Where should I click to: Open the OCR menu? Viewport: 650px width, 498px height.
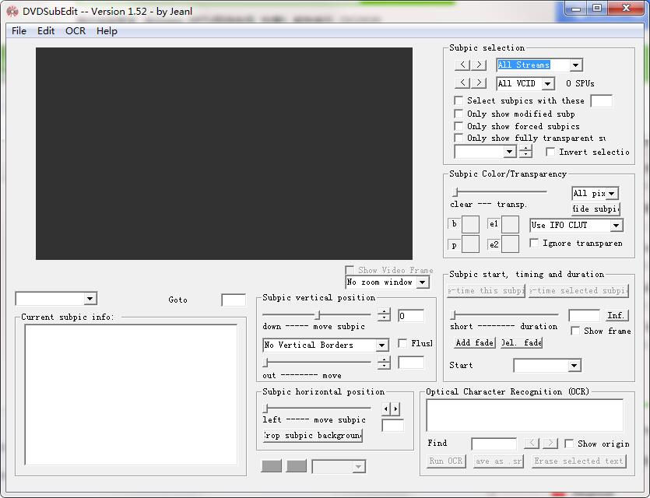coord(76,31)
